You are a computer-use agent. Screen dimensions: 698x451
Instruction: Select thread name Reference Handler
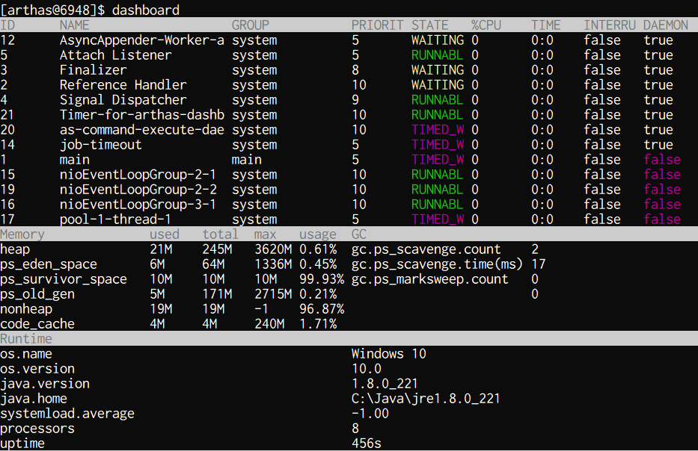pyautogui.click(x=123, y=85)
